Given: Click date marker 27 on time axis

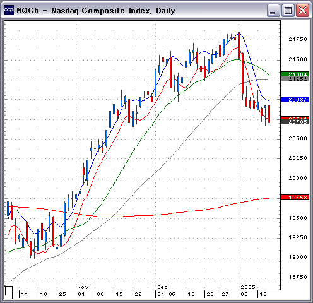Looking at the screenshot, I should pos(225,294).
